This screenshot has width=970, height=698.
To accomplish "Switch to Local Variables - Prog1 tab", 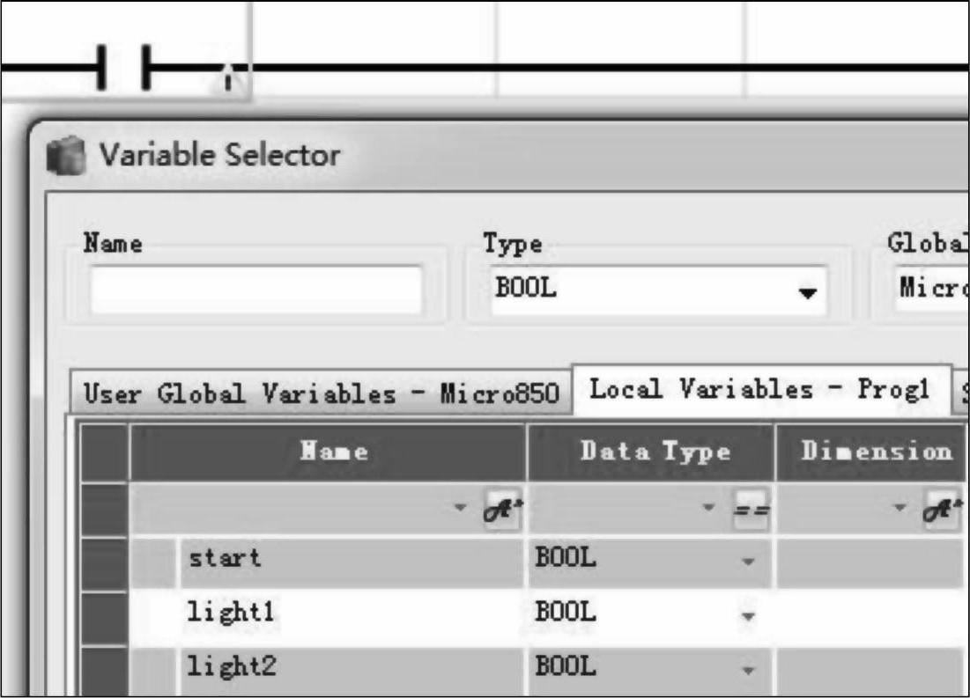I will click(759, 389).
